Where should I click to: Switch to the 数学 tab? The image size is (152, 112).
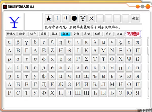point(22,34)
